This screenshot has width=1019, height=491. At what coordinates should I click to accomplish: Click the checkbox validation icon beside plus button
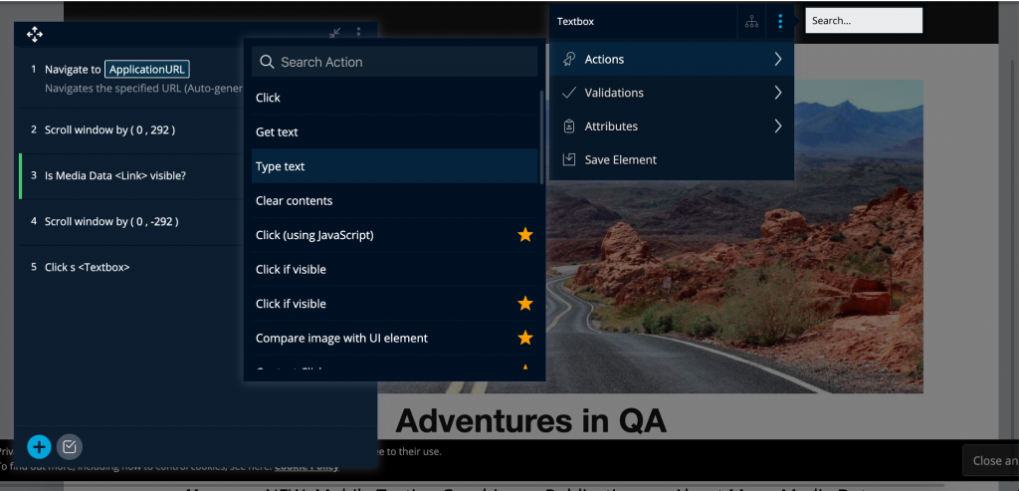pyautogui.click(x=68, y=447)
